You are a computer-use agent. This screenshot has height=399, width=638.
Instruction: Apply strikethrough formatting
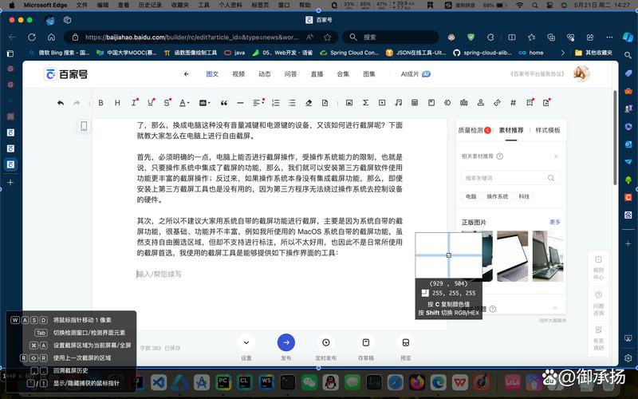pos(167,103)
